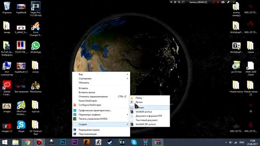The image size is (260, 146).
Task: Select the Vegas Pro 13.0 desktop shortcut
Action: (35, 9)
